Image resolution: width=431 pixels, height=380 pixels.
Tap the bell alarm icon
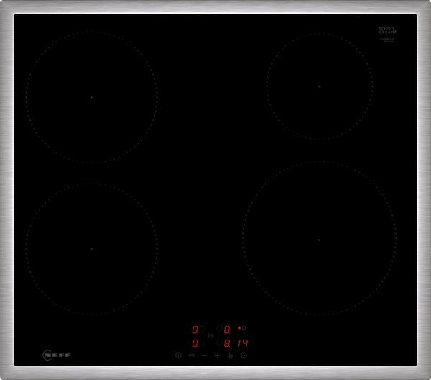click(246, 329)
